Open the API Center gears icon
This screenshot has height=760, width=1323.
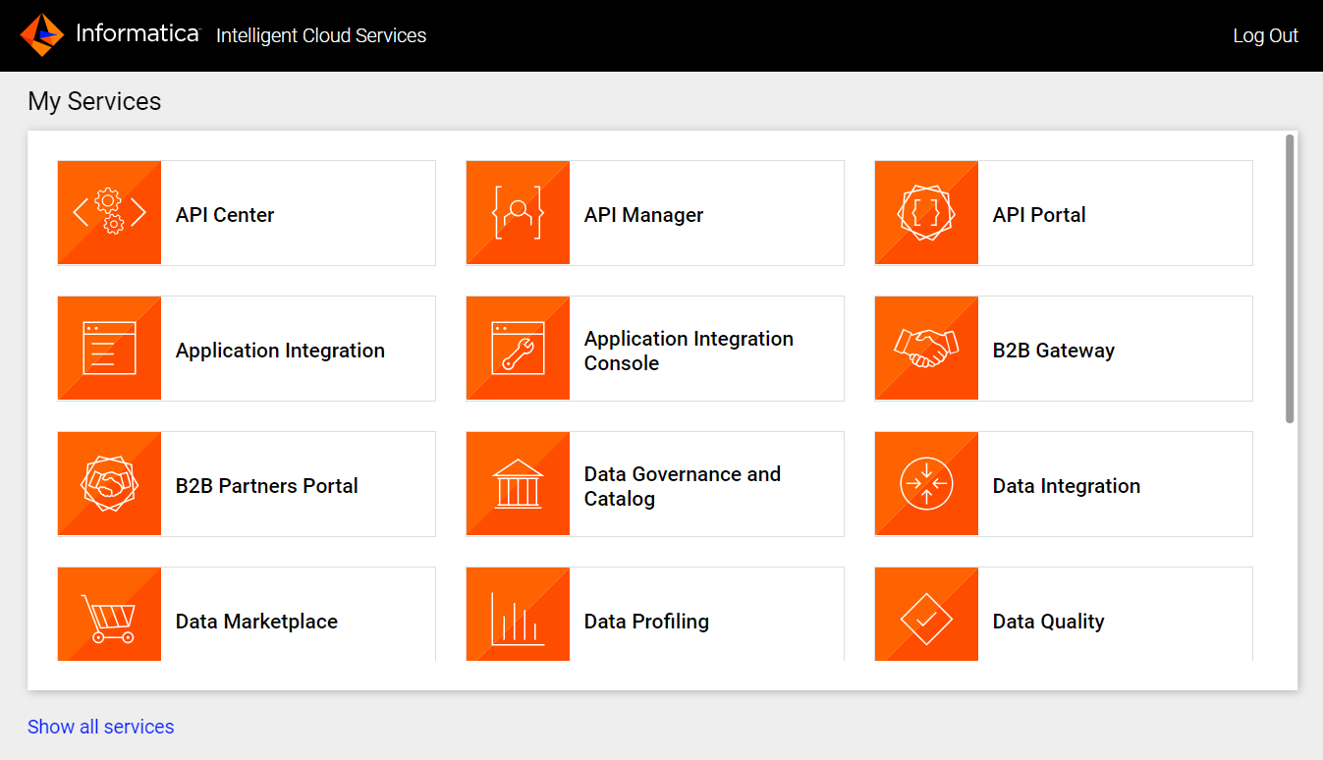click(109, 213)
